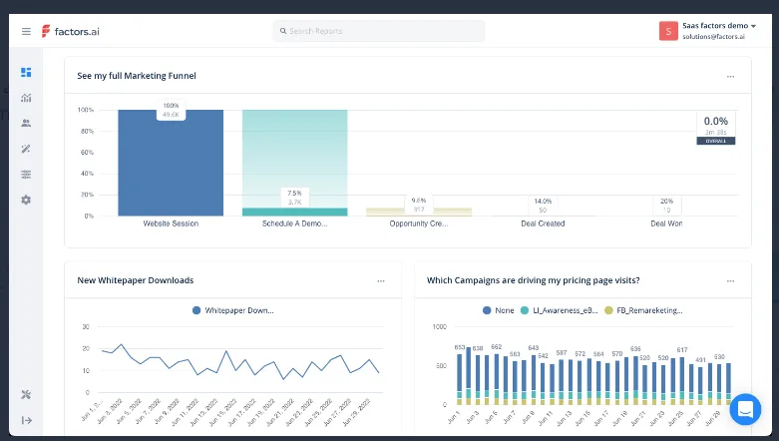Toggle the Whitepaper Down... legend series
Image resolution: width=779 pixels, height=441 pixels.
click(x=233, y=310)
